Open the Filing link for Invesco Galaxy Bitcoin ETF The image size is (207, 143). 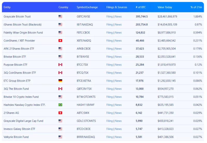click(x=109, y=129)
